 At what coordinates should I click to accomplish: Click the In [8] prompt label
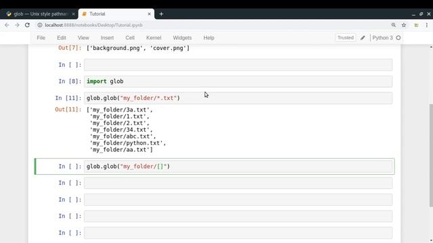pos(70,81)
